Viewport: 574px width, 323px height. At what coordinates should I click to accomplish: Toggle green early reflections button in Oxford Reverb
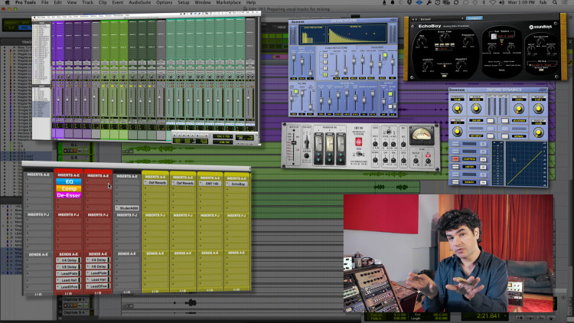click(x=384, y=55)
